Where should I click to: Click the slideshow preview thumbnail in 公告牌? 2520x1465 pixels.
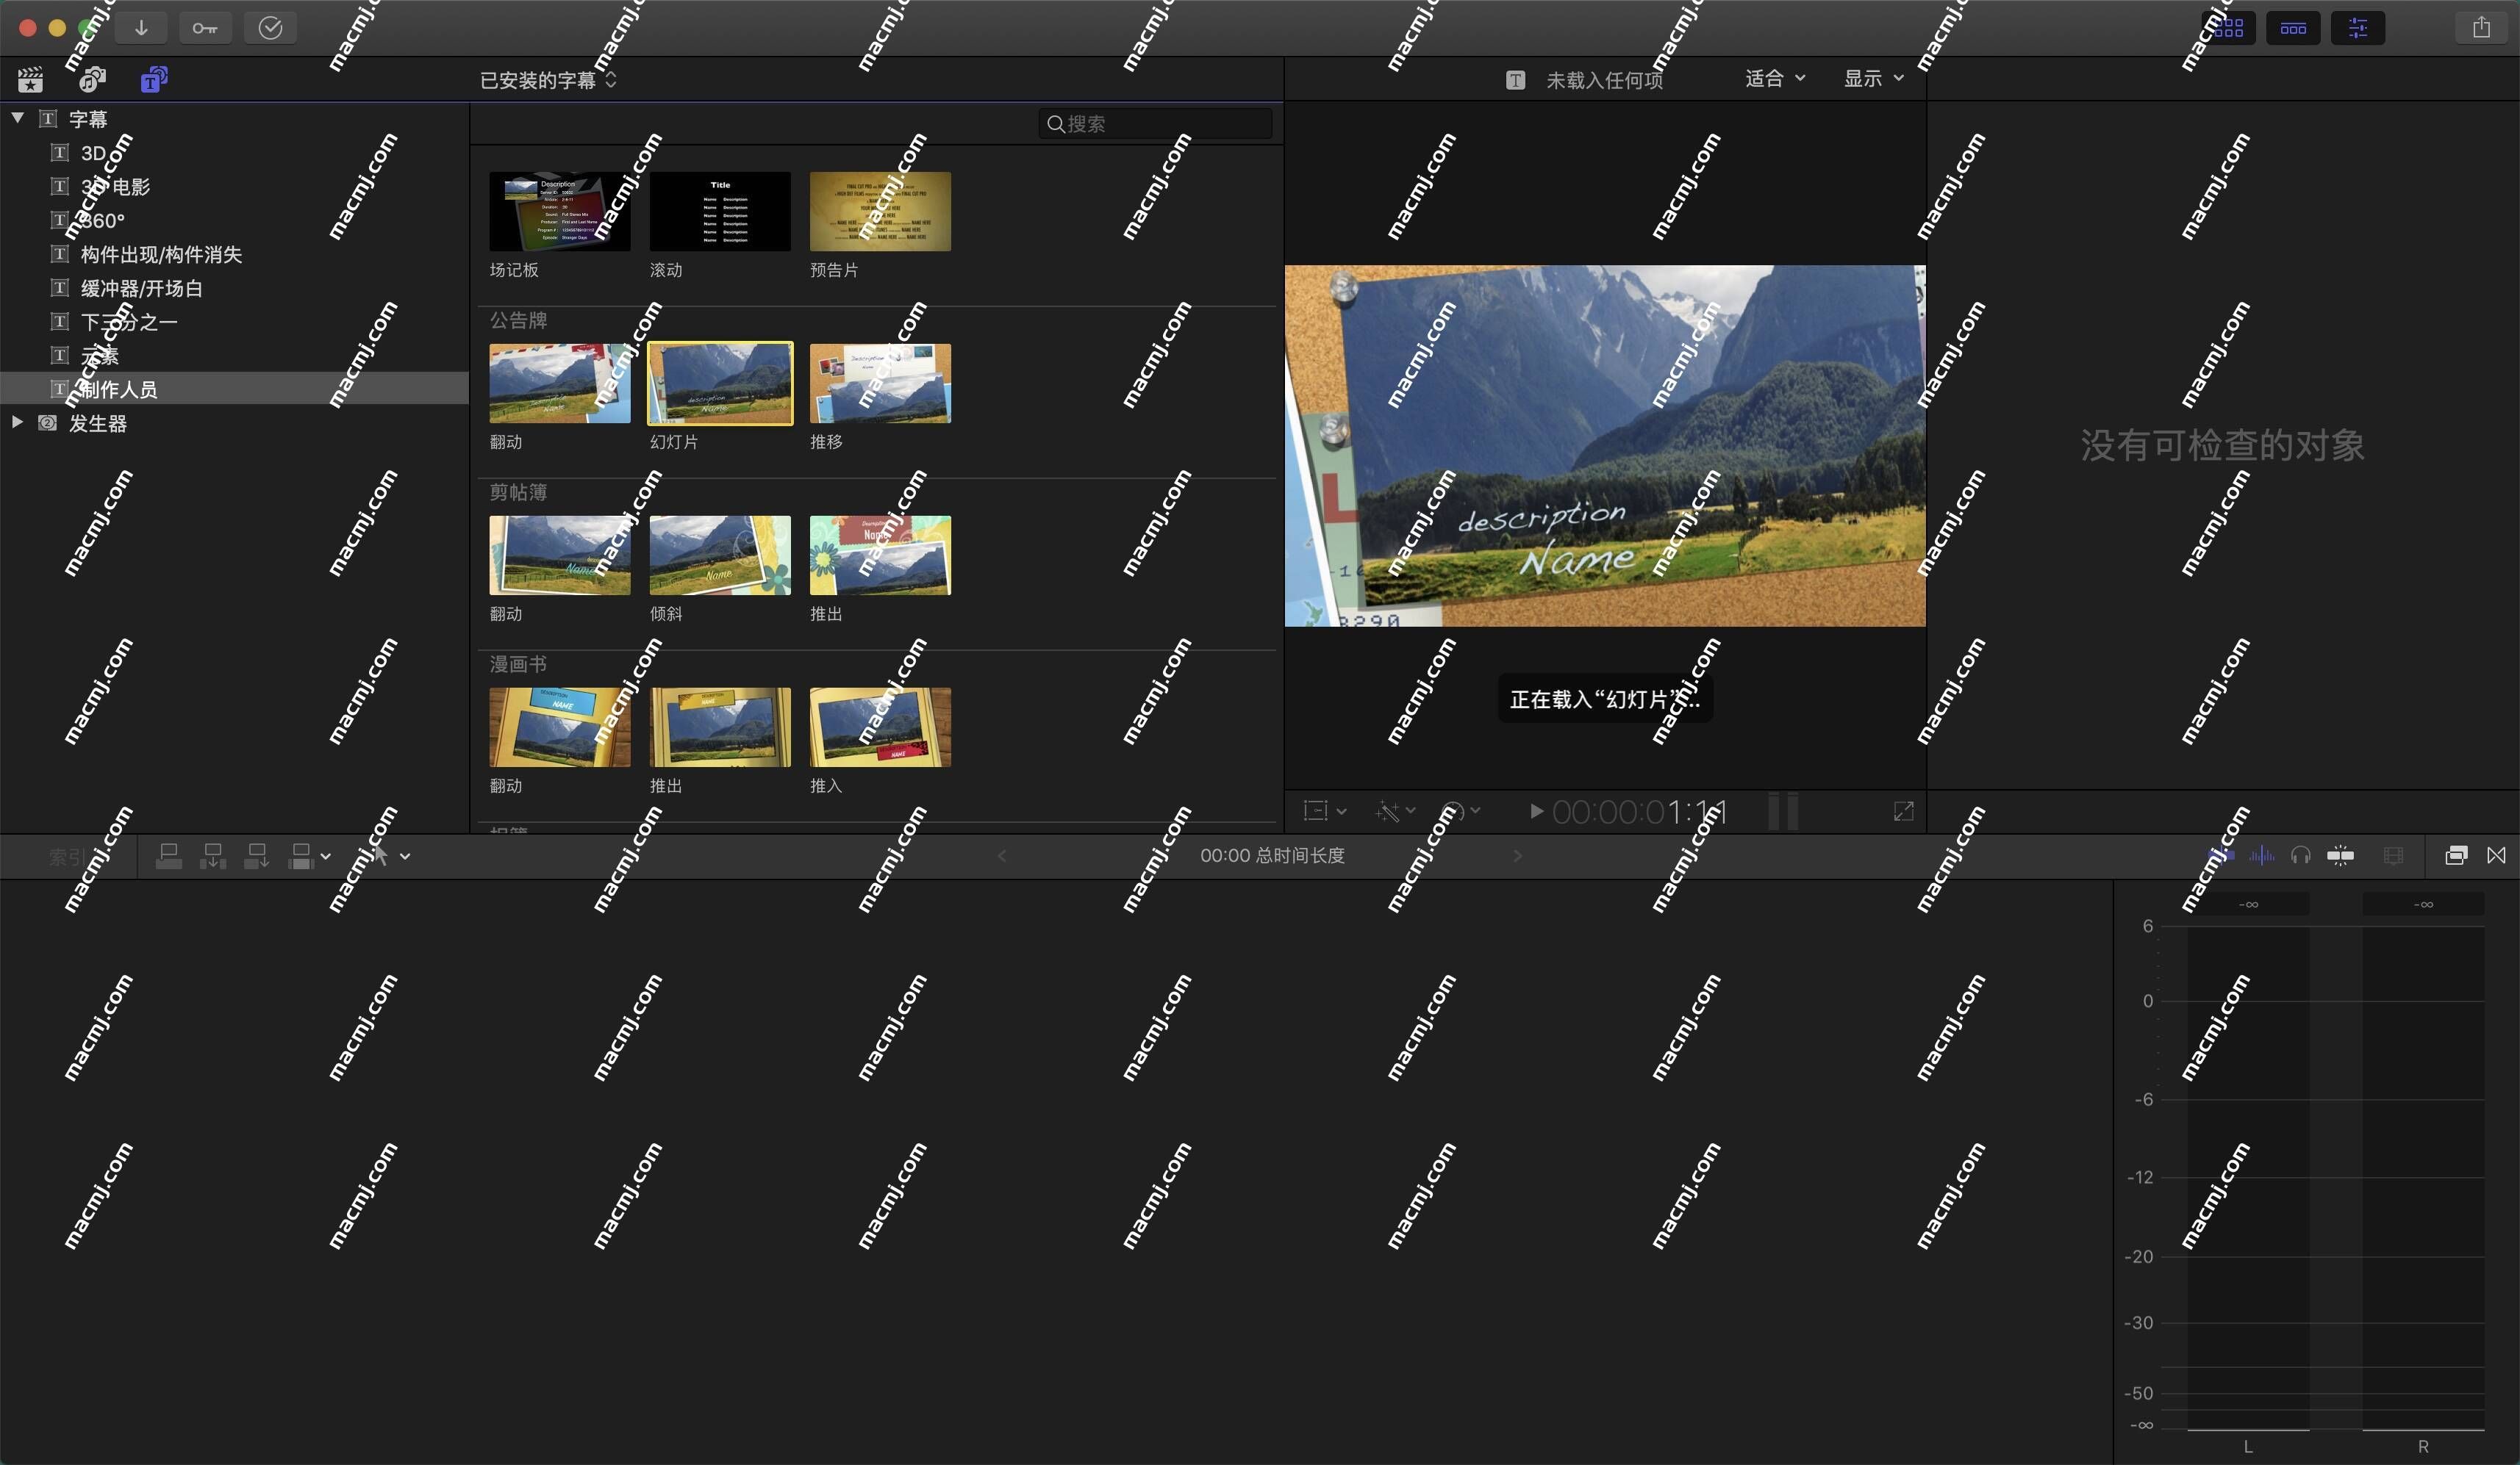[719, 382]
